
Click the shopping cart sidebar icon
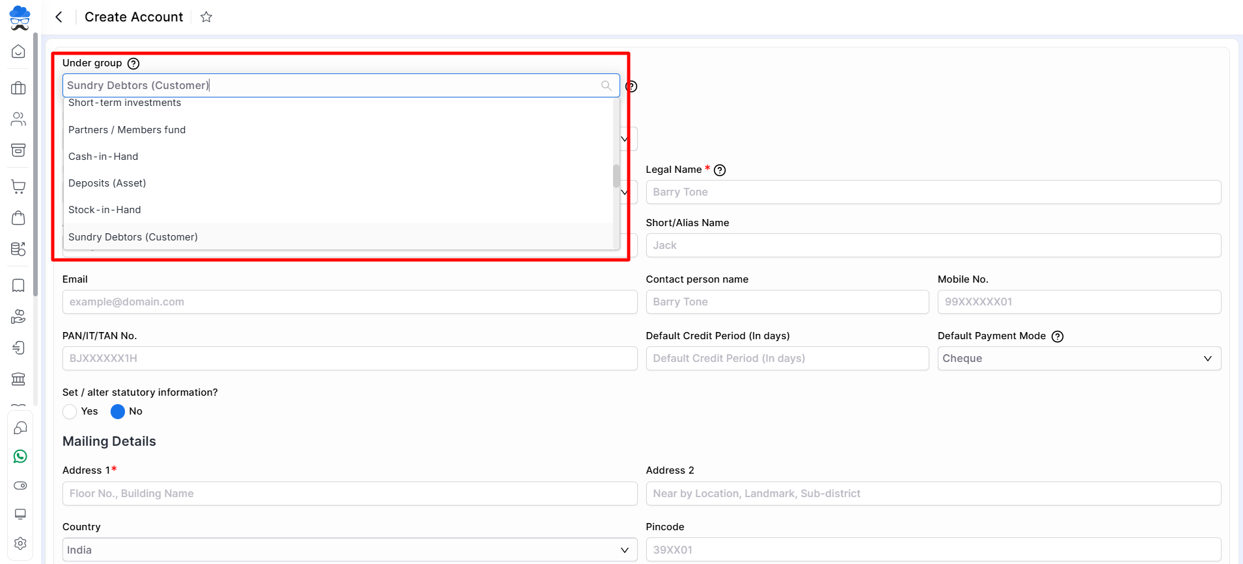[18, 186]
